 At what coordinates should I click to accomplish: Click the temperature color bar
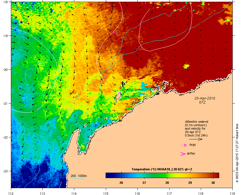click(x=162, y=175)
